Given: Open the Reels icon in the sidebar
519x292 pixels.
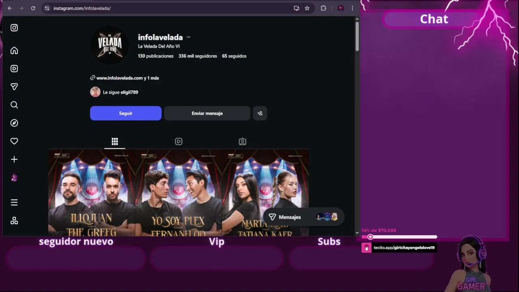Looking at the screenshot, I should coord(14,69).
